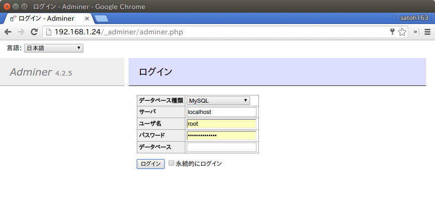Click the サーバ label
This screenshot has width=435, height=204.
(147, 112)
